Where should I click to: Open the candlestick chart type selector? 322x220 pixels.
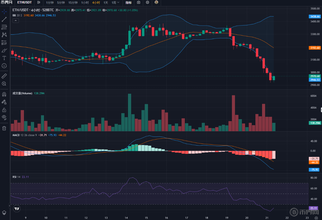39,3
